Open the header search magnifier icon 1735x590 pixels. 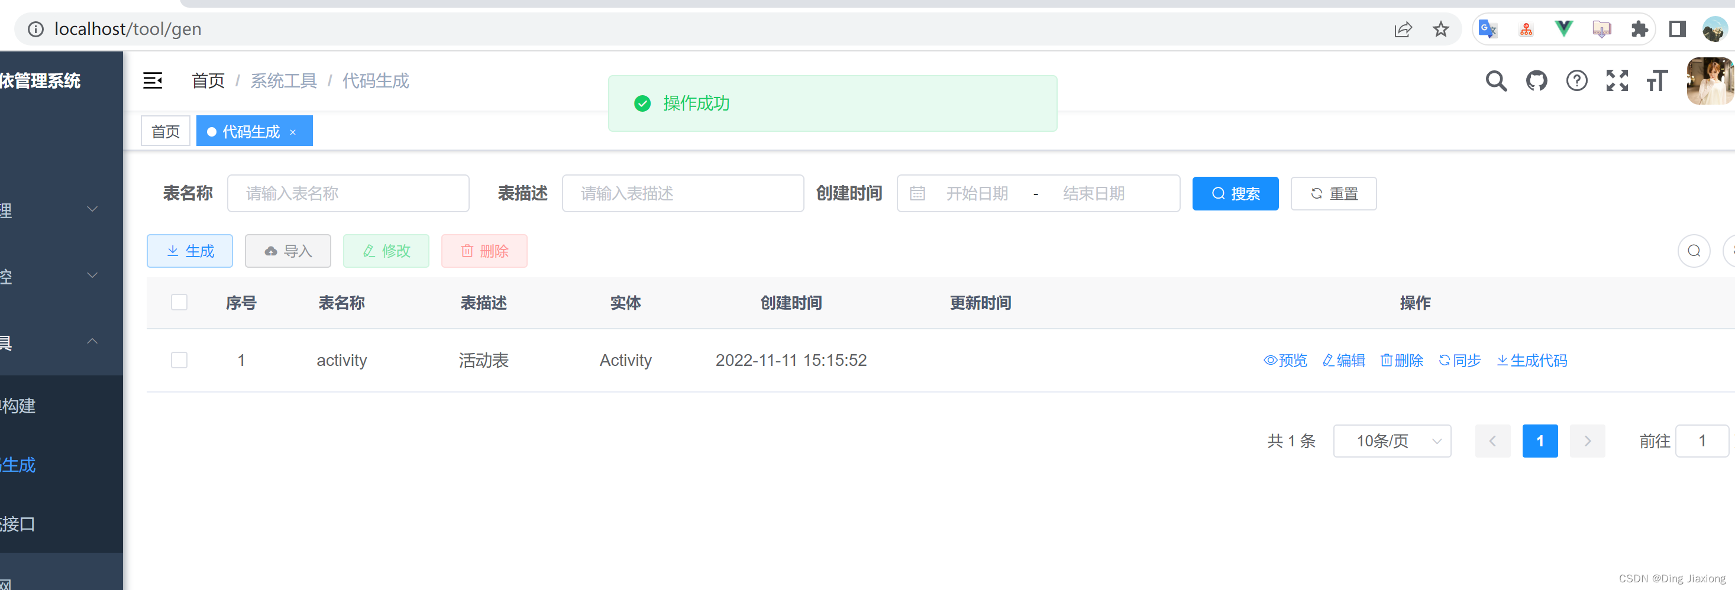[x=1496, y=81]
